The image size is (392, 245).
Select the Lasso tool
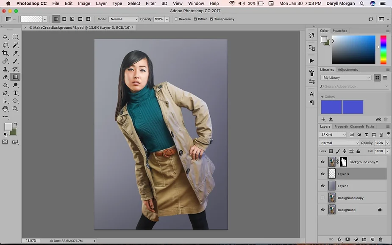click(5, 45)
